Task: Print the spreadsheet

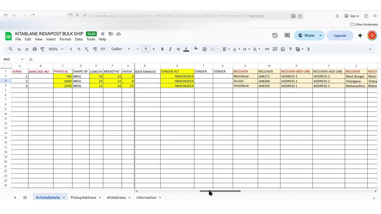Action: pyautogui.click(x=35, y=49)
